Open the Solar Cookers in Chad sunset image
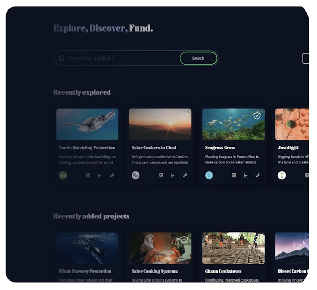The width and height of the screenshot is (317, 290). point(160,124)
